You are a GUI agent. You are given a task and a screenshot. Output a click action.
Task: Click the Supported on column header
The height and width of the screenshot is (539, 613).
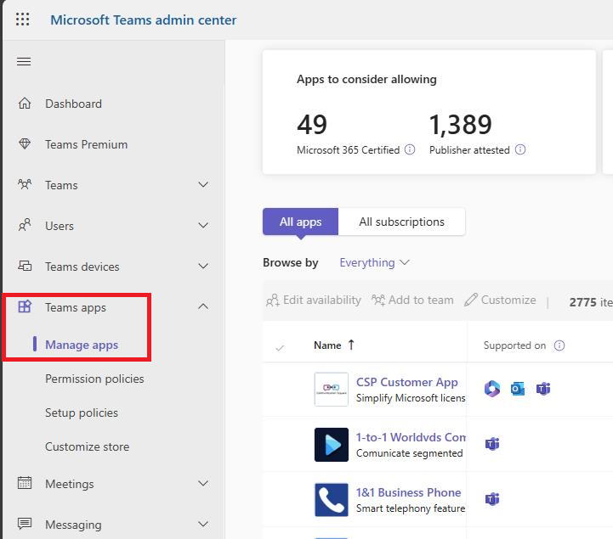(x=514, y=345)
